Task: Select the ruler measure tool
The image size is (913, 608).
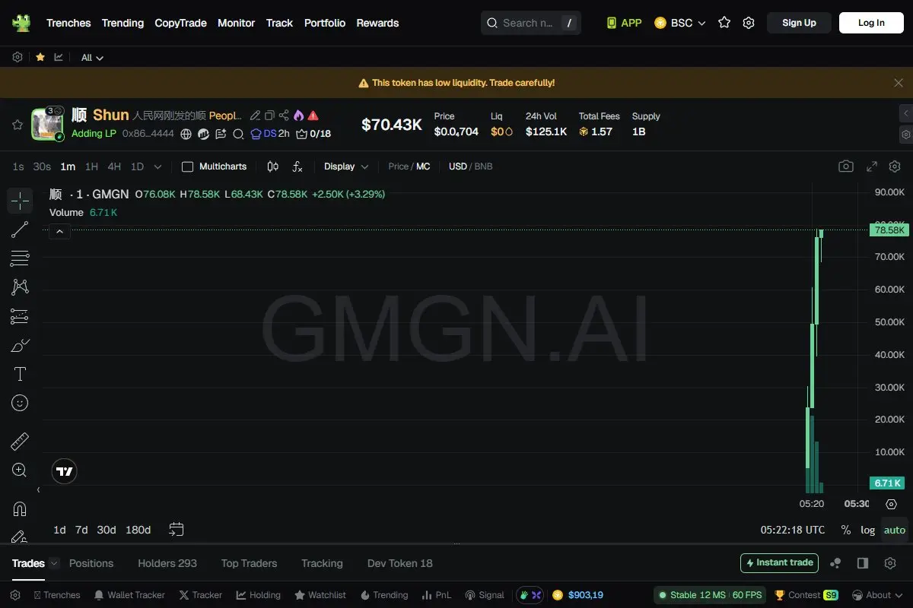Action: (20, 441)
